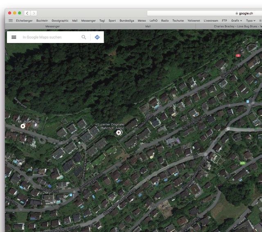Go back with Safari's back arrow
This screenshot has height=232, width=262.
pos(27,13)
